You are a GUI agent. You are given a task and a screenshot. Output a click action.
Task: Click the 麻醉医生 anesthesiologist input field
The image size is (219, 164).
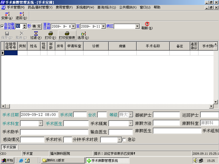177,131
